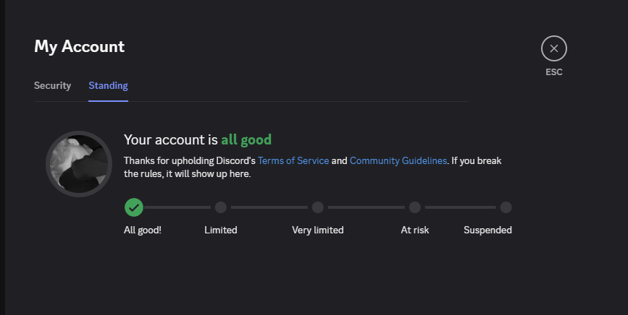Click the green All good checkmark icon
The height and width of the screenshot is (315, 628).
pyautogui.click(x=134, y=207)
